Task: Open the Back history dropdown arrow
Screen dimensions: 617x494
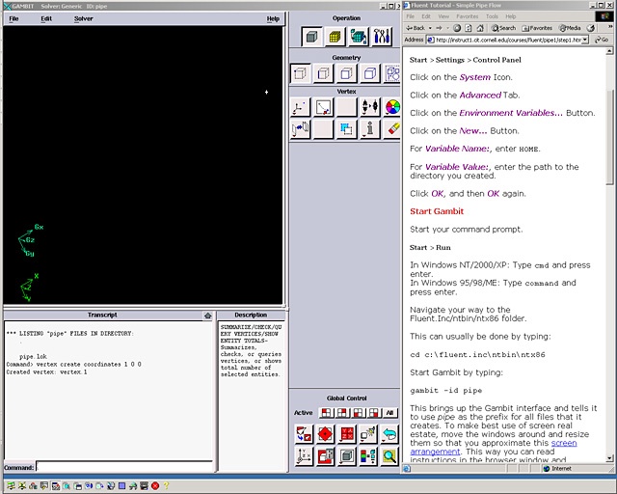Action: point(430,28)
